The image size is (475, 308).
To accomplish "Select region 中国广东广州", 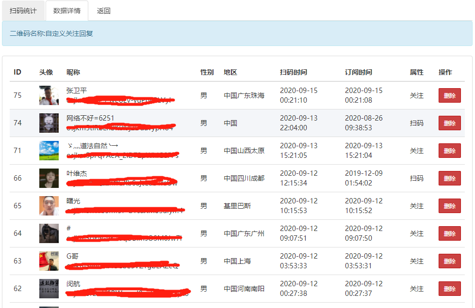I will point(244,233).
